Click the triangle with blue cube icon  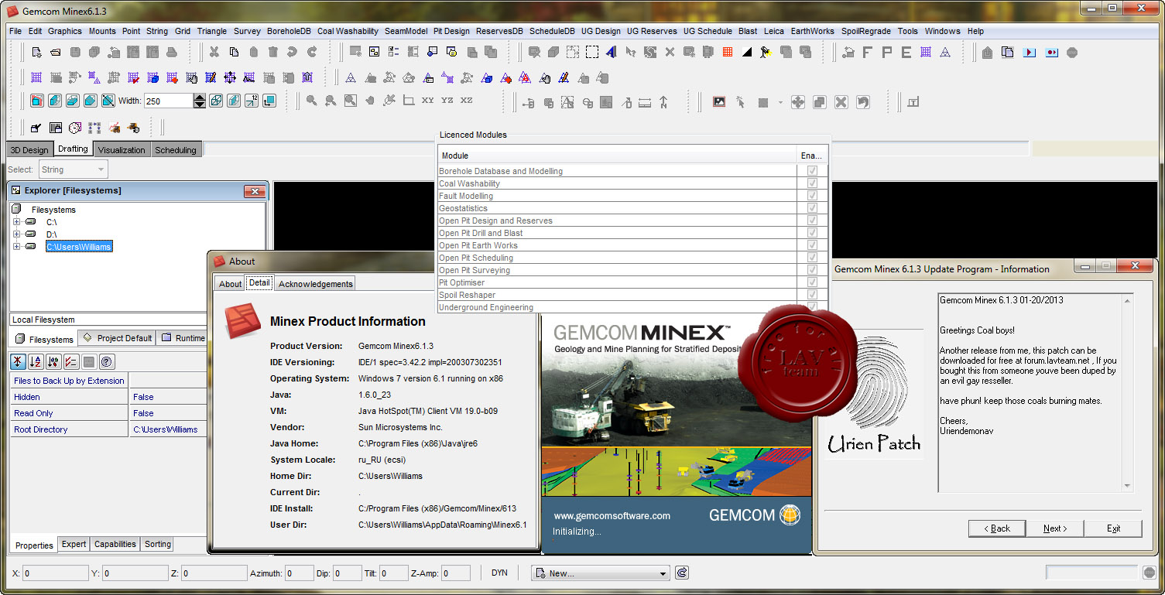point(486,78)
